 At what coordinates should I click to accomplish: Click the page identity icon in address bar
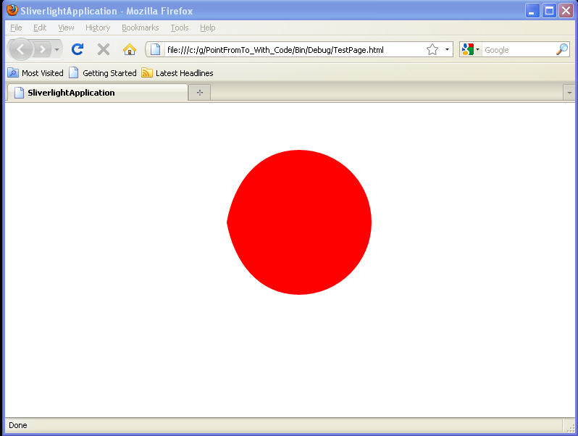click(x=156, y=49)
